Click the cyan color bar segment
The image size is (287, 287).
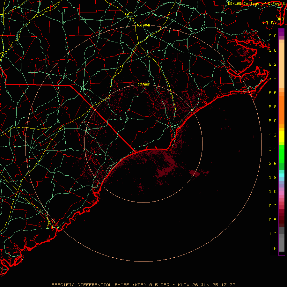coord(282,175)
